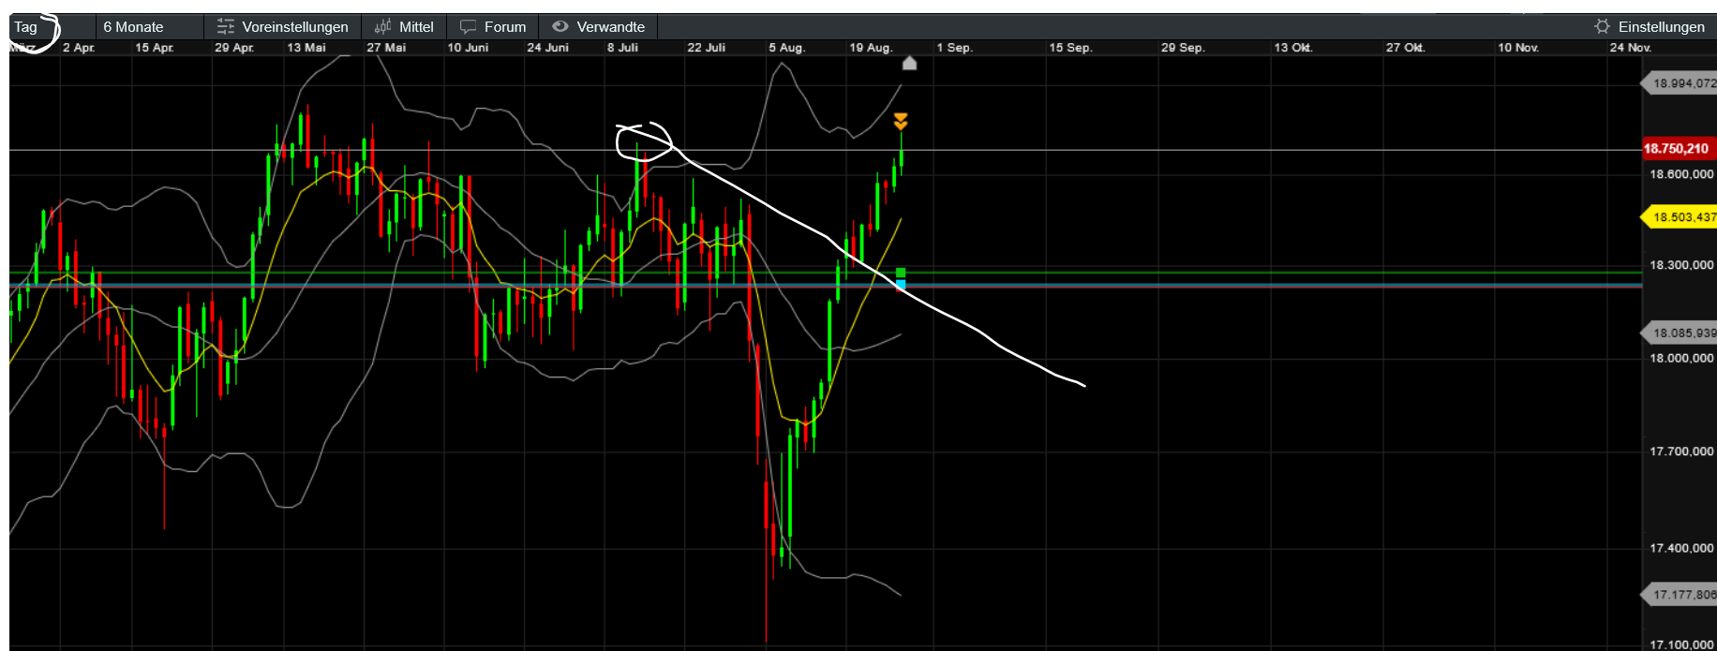Click the 27 Mai date label

point(386,48)
